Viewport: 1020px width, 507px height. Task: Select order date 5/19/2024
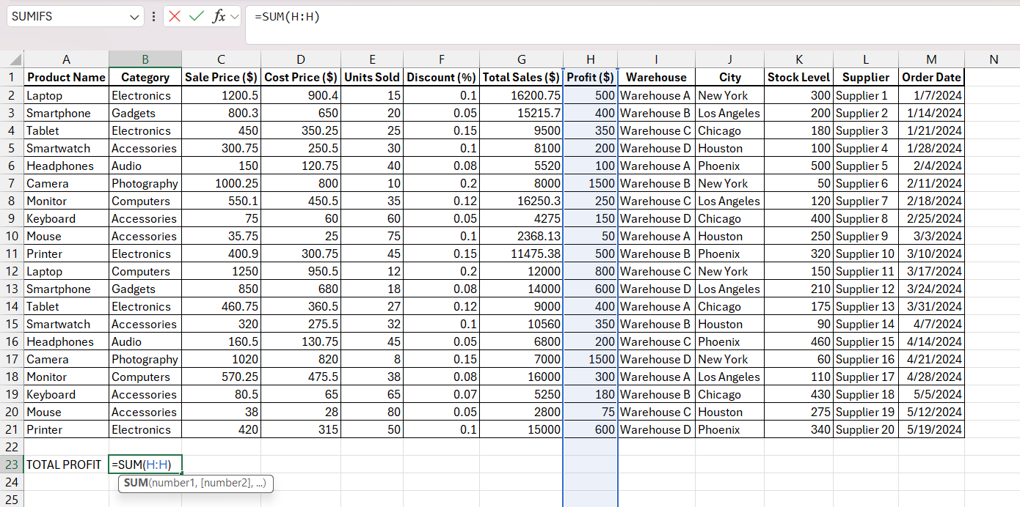[x=931, y=429]
